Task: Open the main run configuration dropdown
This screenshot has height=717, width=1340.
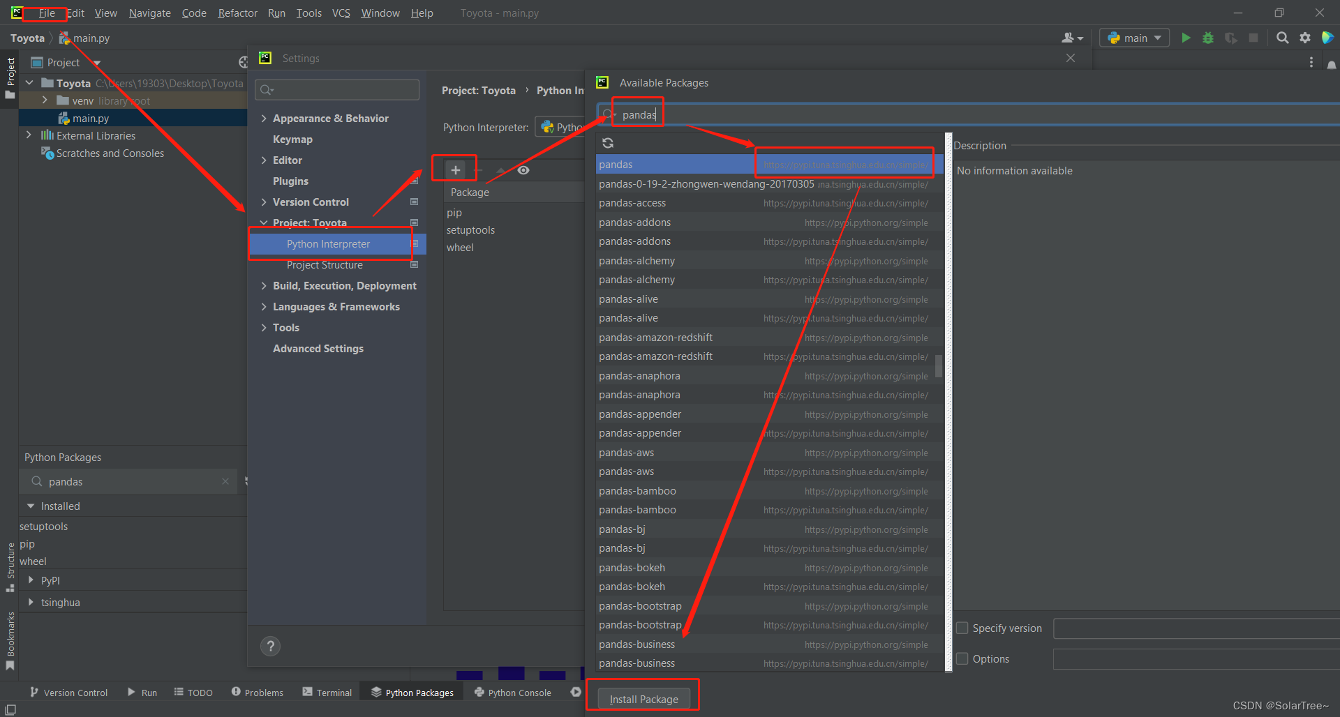Action: coord(1135,38)
